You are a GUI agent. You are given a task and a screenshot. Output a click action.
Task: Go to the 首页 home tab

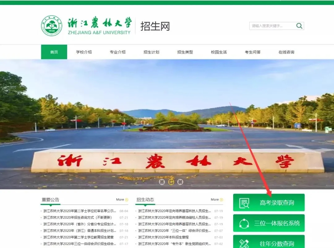54,52
